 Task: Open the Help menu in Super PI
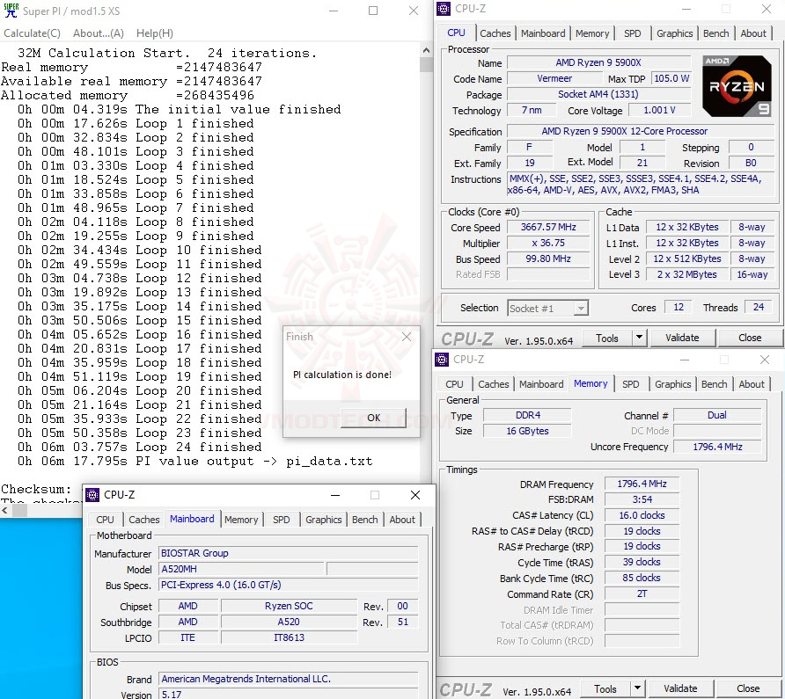pyautogui.click(x=155, y=33)
